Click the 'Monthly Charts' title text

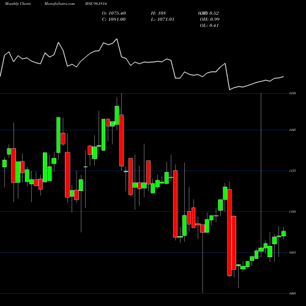tap(18, 4)
